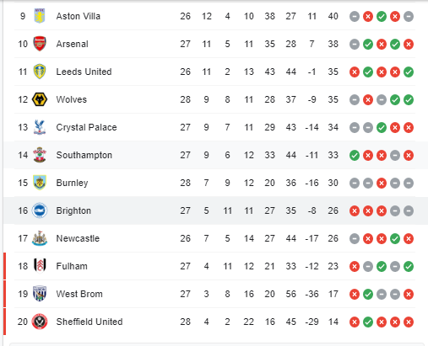Click Fulham's most recent win icon
The width and height of the screenshot is (428, 346).
409,266
